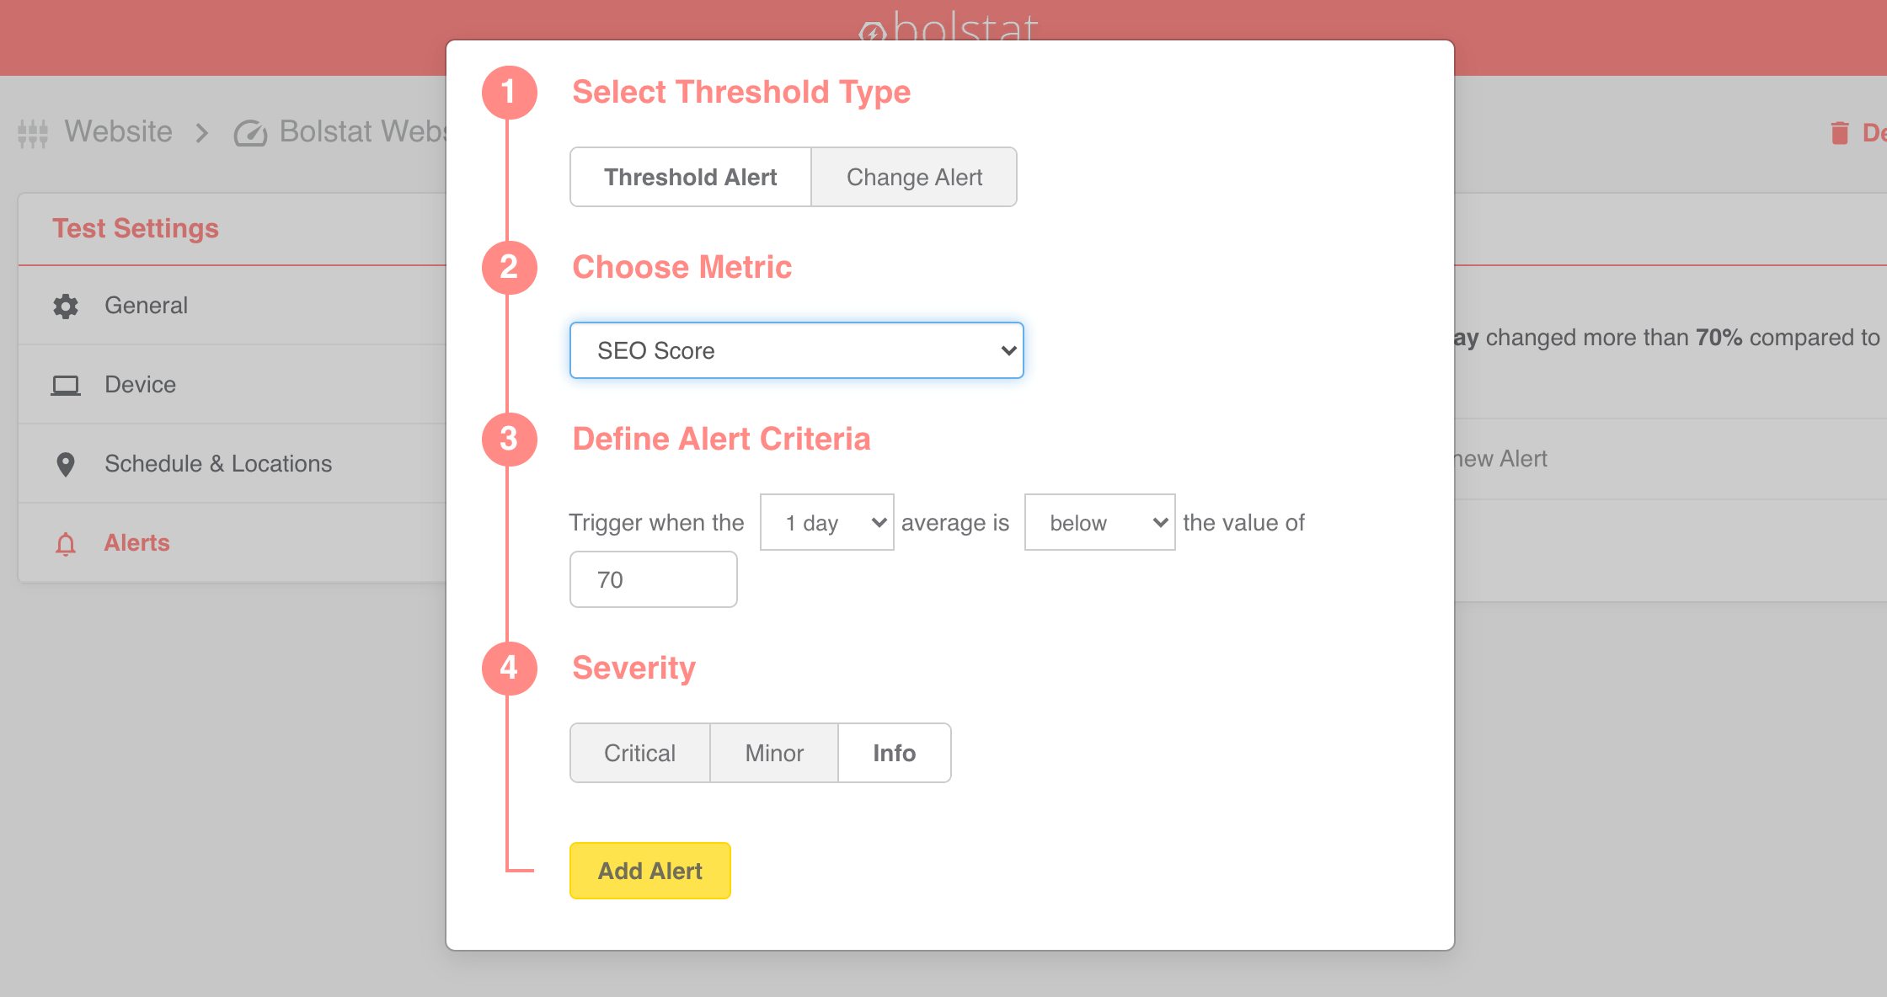This screenshot has height=997, width=1887.
Task: Click the Bolstat speedometer gauge icon
Action: tap(250, 133)
